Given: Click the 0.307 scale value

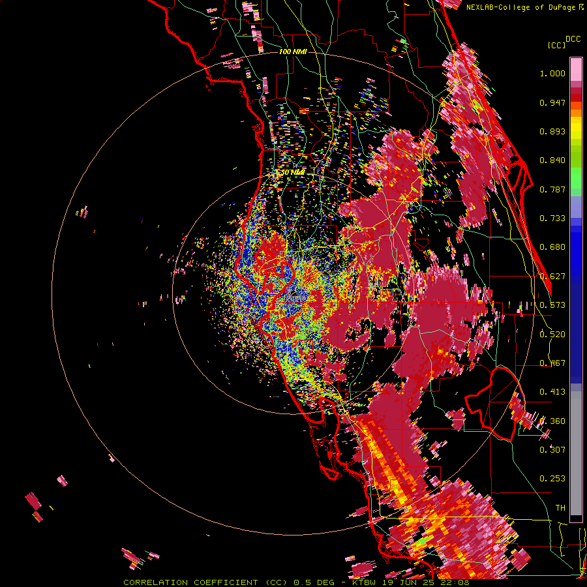Looking at the screenshot, I should [552, 449].
